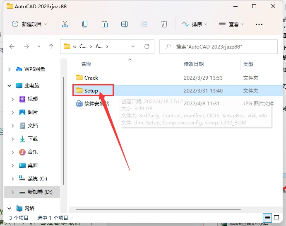Go back with the left arrow
Viewport: 286px width, 226px height.
click(x=12, y=46)
